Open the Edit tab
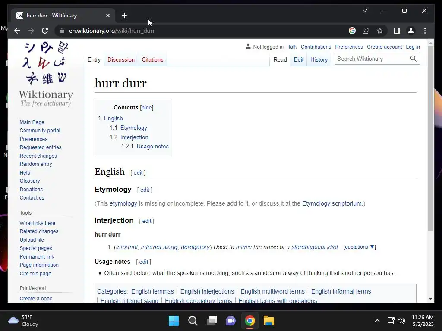Screen dimensions: 442x331 299,59
